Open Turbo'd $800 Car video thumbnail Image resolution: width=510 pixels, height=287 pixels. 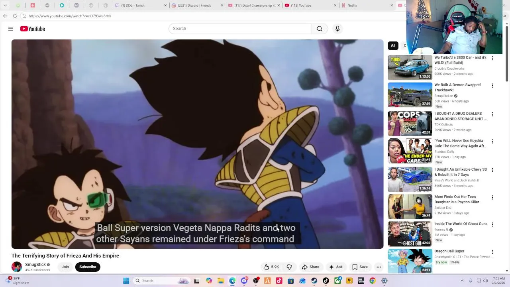(x=410, y=67)
